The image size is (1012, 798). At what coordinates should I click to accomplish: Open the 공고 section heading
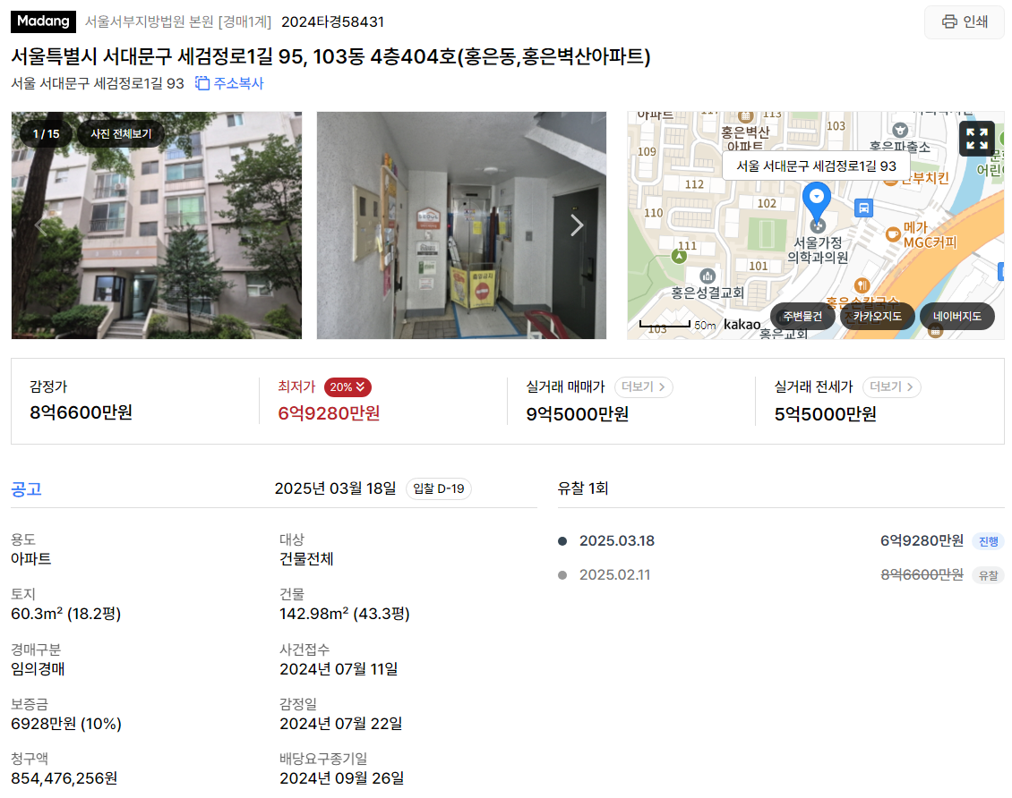click(27, 488)
